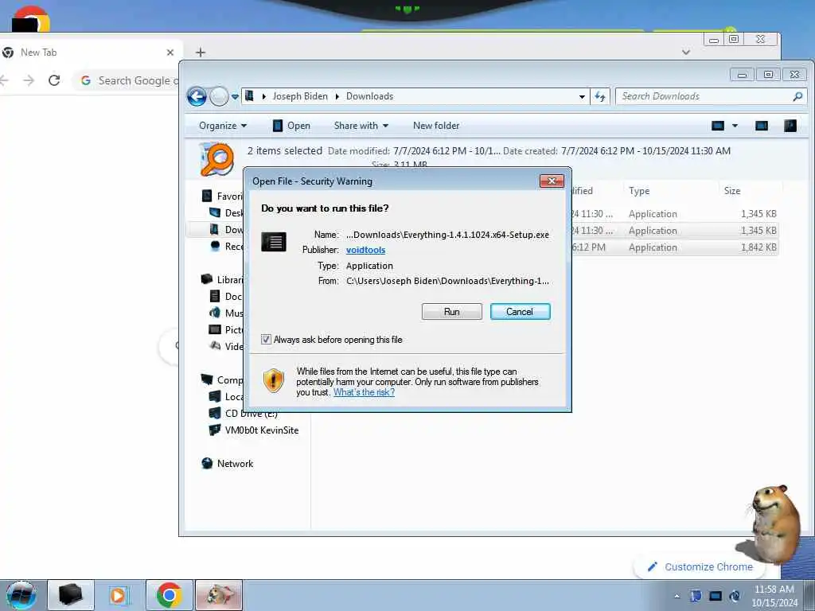Expand the view options dropdown arrow

click(x=735, y=126)
